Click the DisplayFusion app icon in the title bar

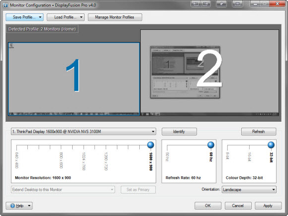5,5
